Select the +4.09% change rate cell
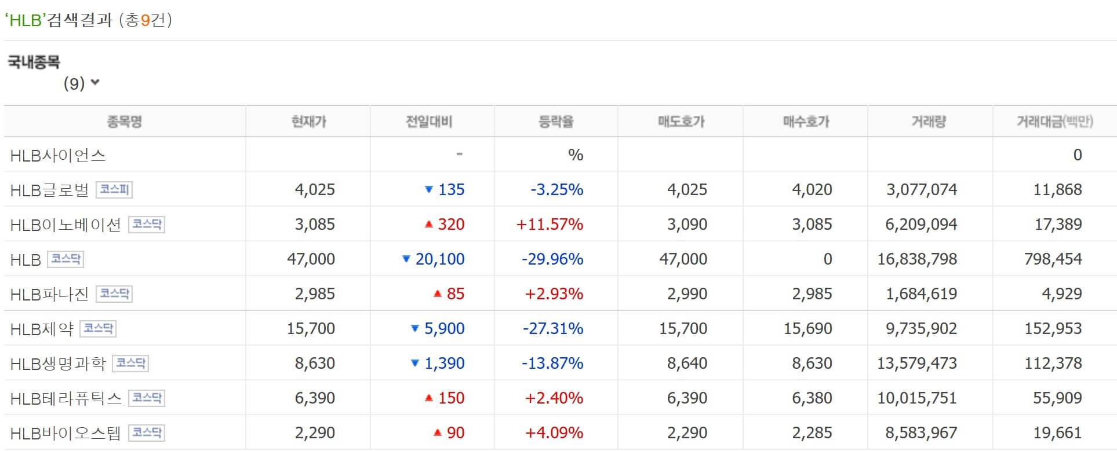The image size is (1117, 451). (554, 433)
